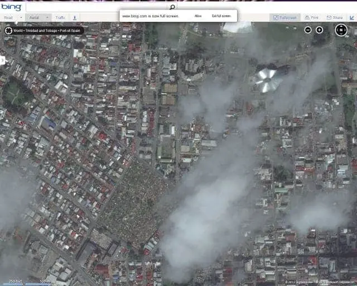
Task: Click the collapse arrow icon at the far right of the toolbar
Action: click(x=351, y=18)
